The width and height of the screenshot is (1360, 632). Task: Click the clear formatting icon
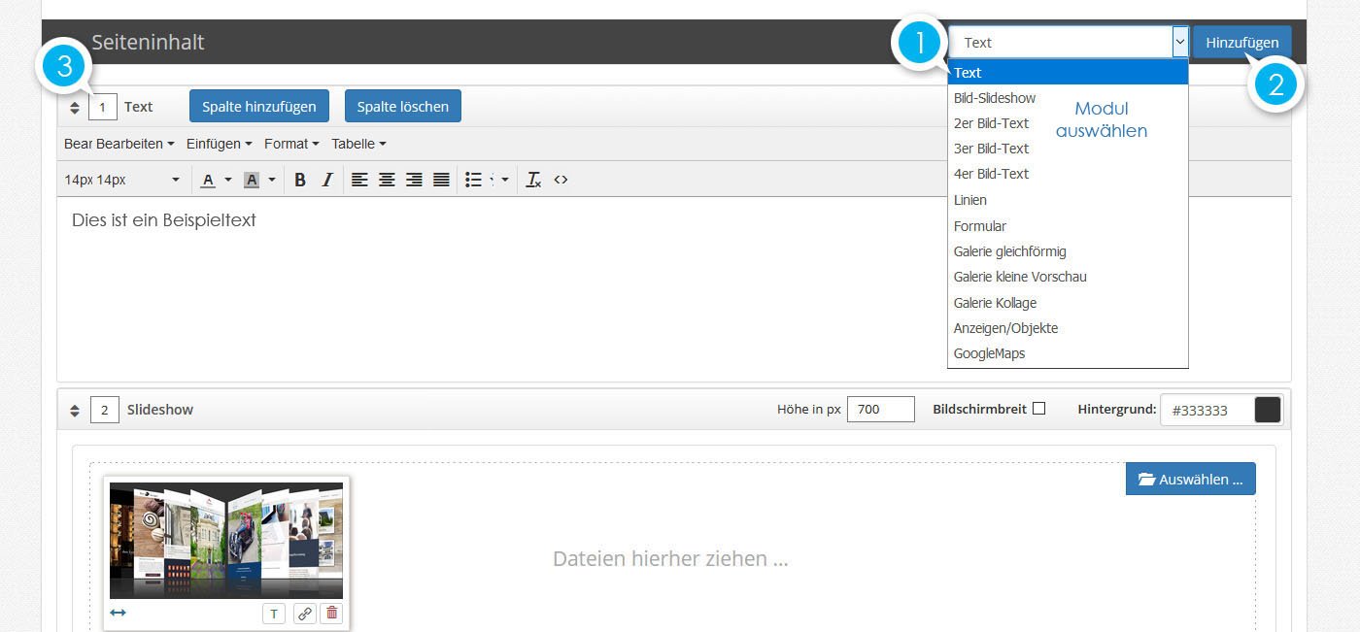pyautogui.click(x=533, y=180)
